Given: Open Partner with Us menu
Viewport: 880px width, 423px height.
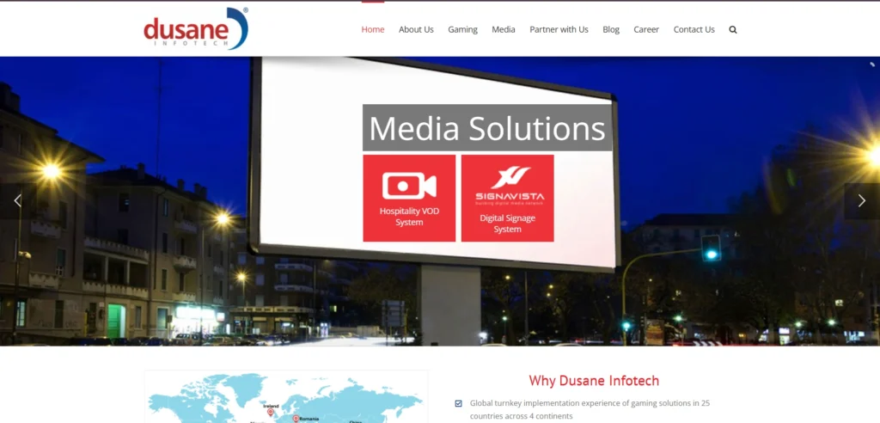Looking at the screenshot, I should [x=559, y=30].
